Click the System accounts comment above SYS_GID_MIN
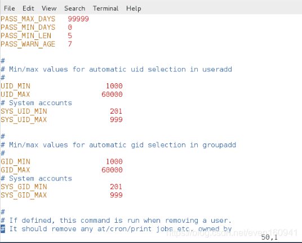The height and width of the screenshot is (243, 302). pyautogui.click(x=36, y=179)
